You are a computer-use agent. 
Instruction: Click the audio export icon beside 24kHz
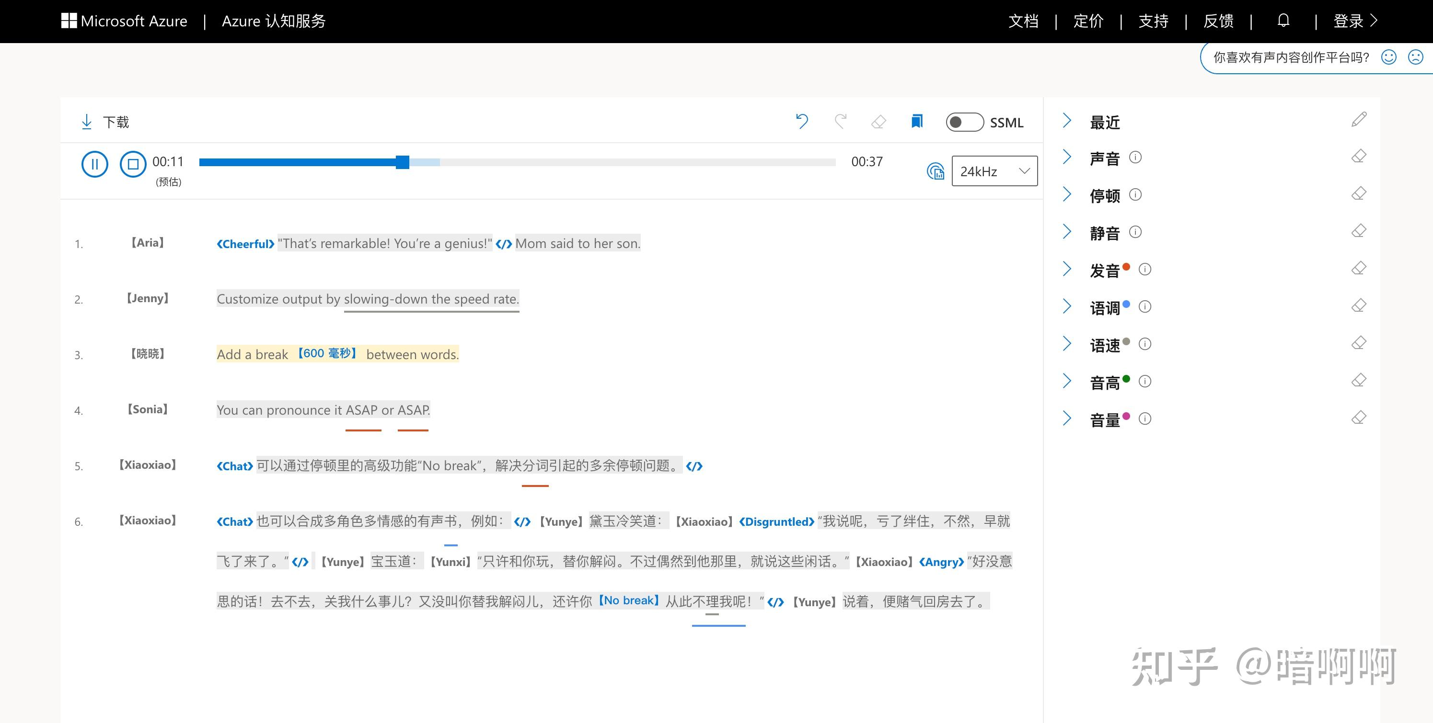(x=935, y=170)
